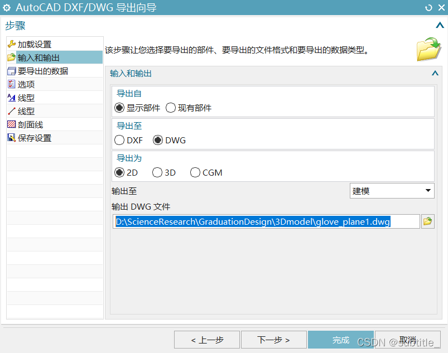This screenshot has height=353, width=448.
Task: Browse for output DWG file folder icon
Action: click(x=428, y=221)
